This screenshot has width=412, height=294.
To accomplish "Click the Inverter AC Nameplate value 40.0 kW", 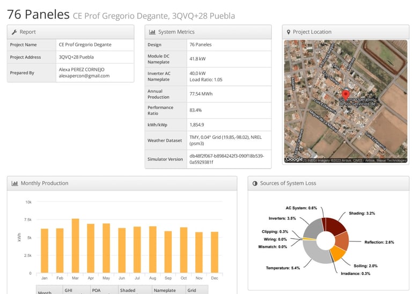I will 197,73.
